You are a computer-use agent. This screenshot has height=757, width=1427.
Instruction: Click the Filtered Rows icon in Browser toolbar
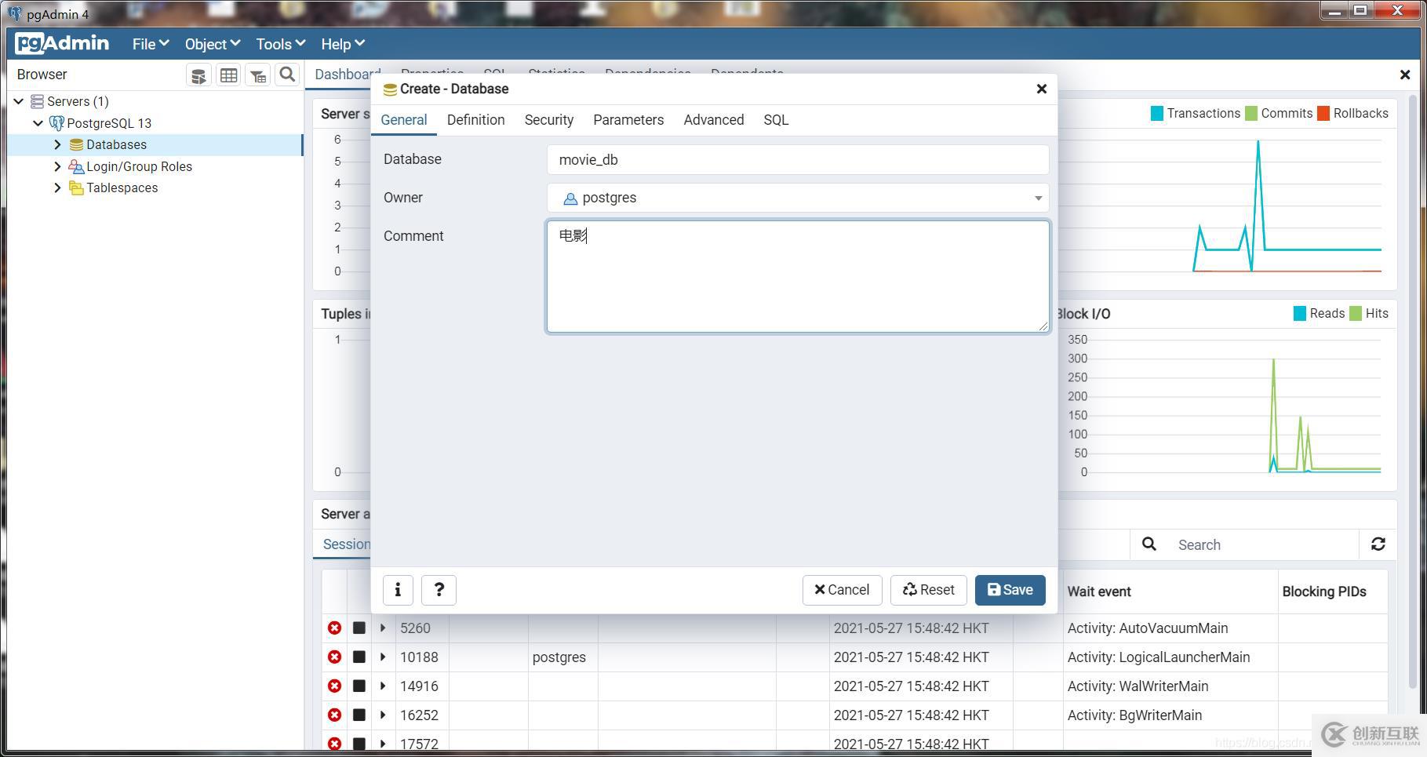click(x=257, y=75)
